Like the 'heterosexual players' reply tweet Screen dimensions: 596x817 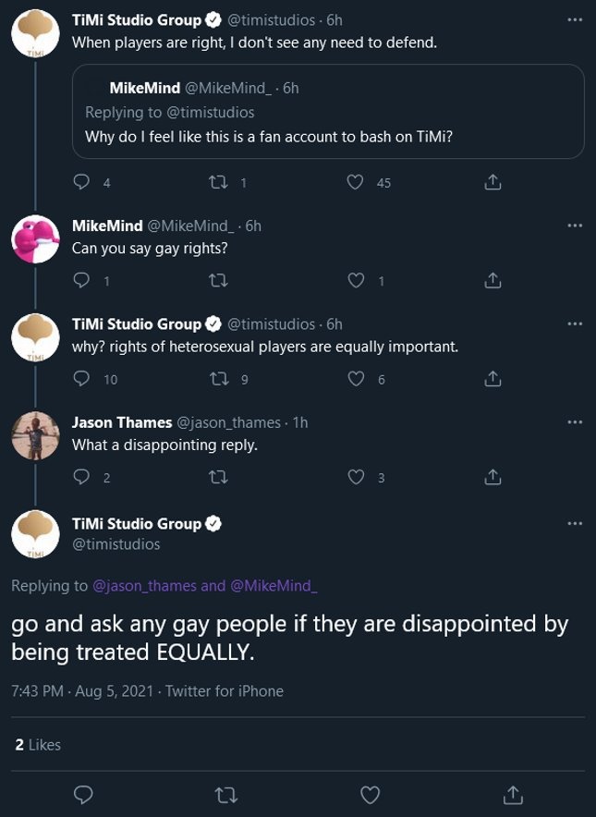pos(356,379)
